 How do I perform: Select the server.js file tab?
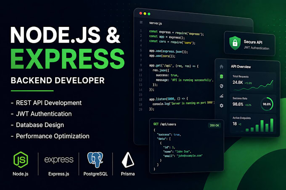click(156, 23)
